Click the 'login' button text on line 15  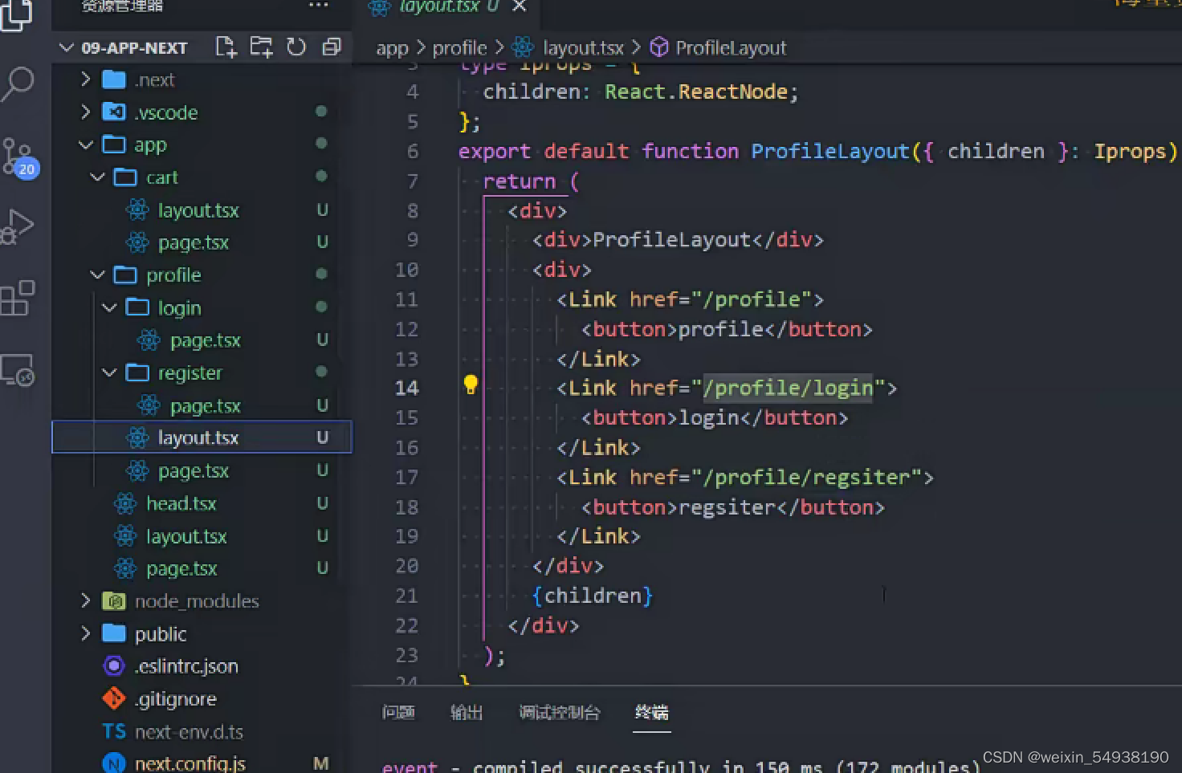(709, 418)
